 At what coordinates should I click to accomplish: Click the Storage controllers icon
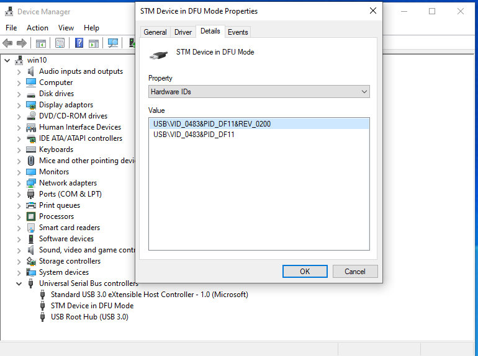click(31, 261)
